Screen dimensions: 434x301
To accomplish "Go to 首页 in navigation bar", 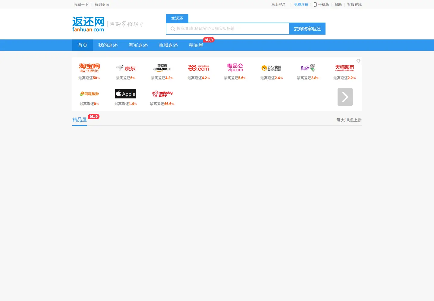I will [83, 45].
